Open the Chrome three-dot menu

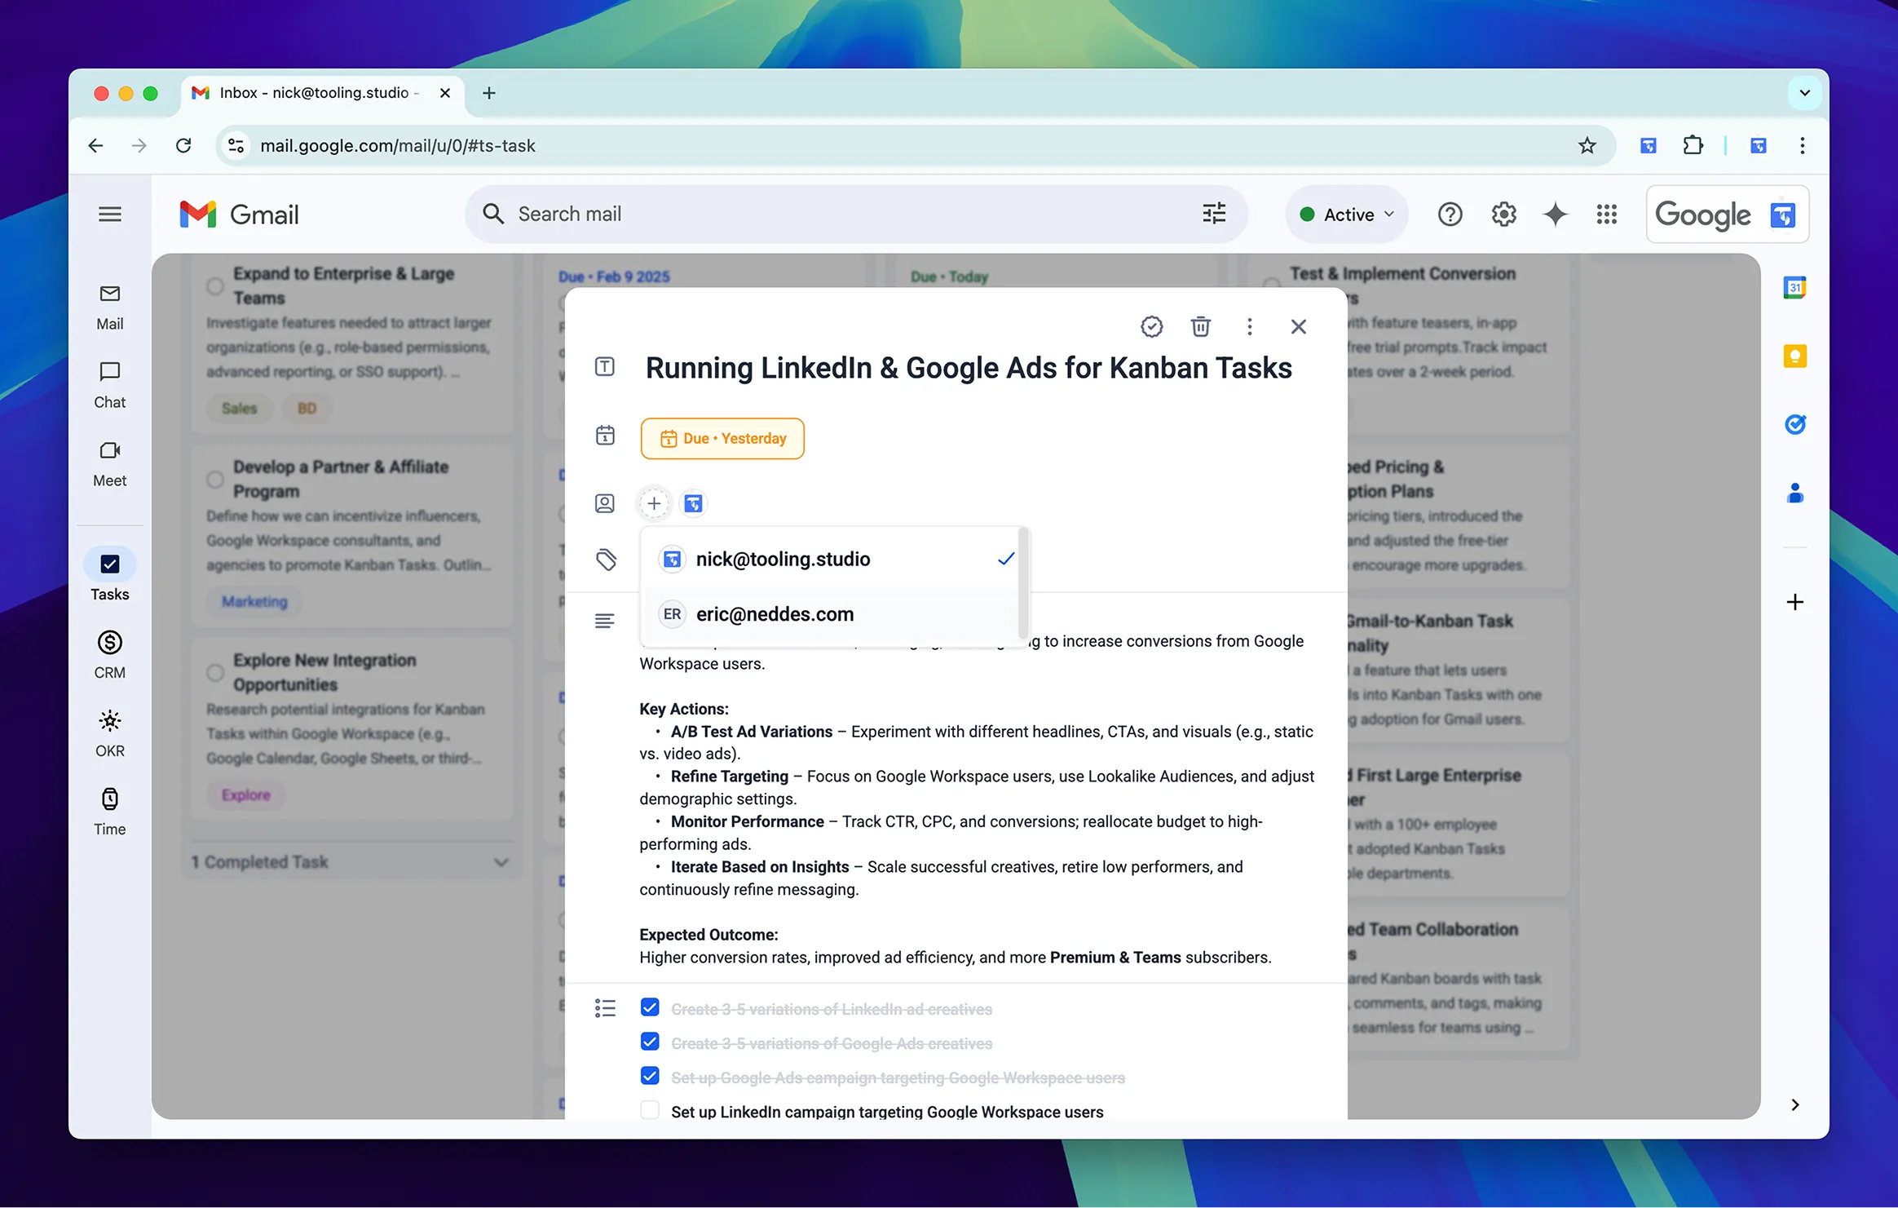[x=1803, y=145]
